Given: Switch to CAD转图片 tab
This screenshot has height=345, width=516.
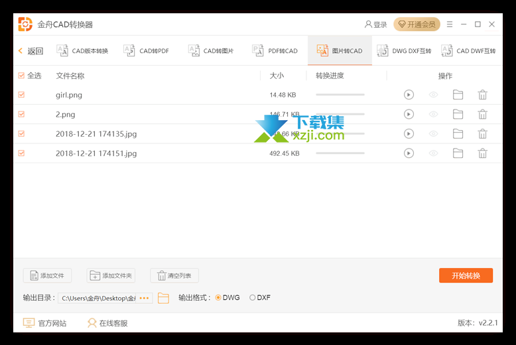Looking at the screenshot, I should click(x=211, y=50).
